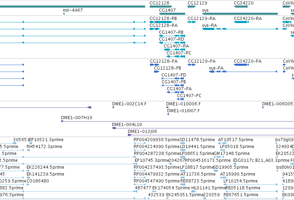Select the RE67651.5prime EST label
The height and width of the screenshot is (200, 294).
pyautogui.click(x=241, y=195)
